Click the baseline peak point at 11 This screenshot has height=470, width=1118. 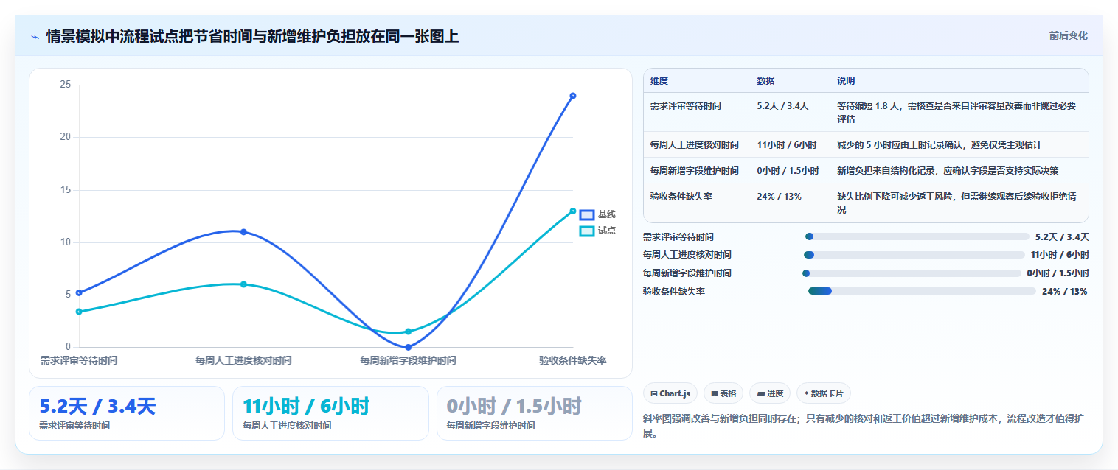point(243,232)
